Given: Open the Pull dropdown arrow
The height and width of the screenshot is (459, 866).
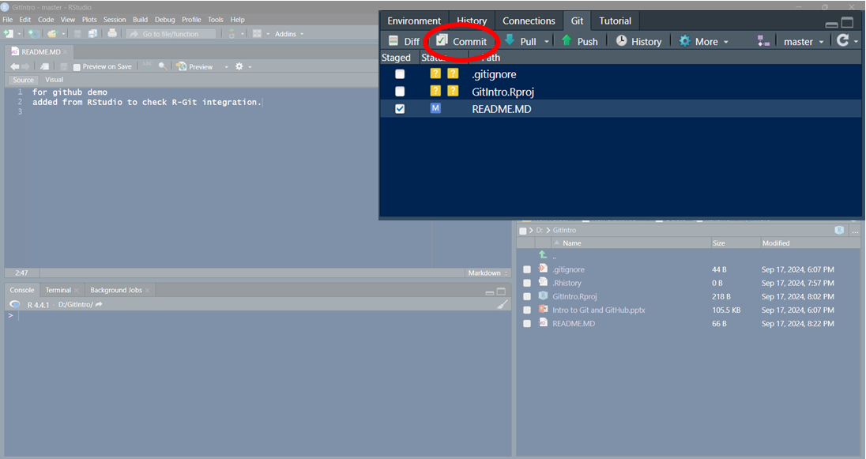Looking at the screenshot, I should (547, 42).
